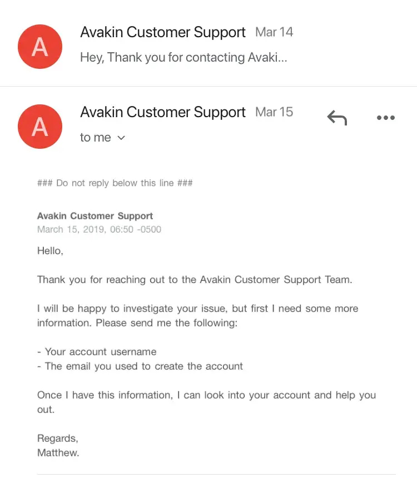Click the Mar 14 date label
This screenshot has height=478, width=417.
coord(274,32)
